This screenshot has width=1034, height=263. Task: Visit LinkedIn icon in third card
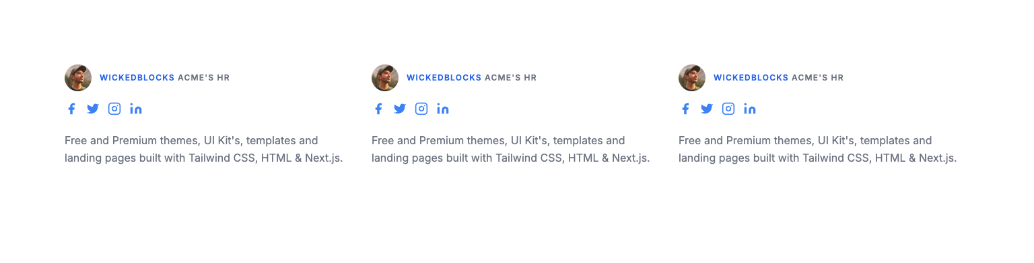tap(750, 109)
